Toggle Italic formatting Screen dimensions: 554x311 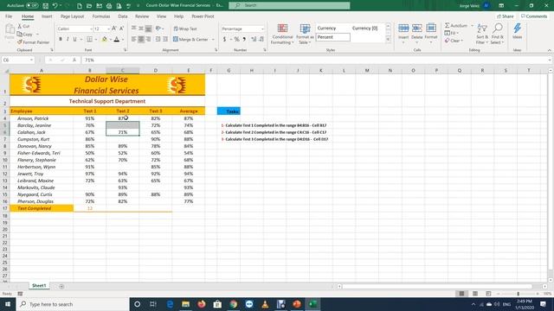click(x=68, y=39)
